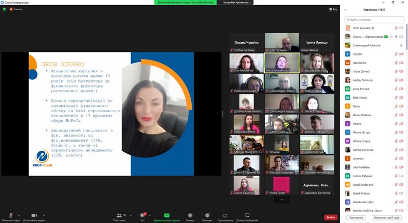Open the Вид view menu
The height and width of the screenshot is (223, 408).
334,9
